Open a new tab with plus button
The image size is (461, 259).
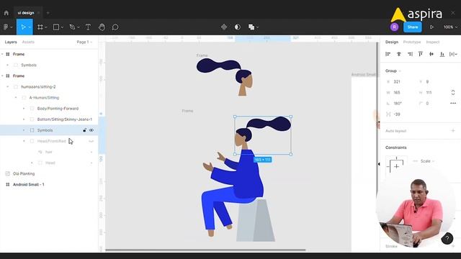tap(48, 13)
